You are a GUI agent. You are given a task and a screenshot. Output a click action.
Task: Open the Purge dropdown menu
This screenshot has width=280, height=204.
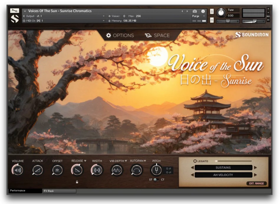199,16
